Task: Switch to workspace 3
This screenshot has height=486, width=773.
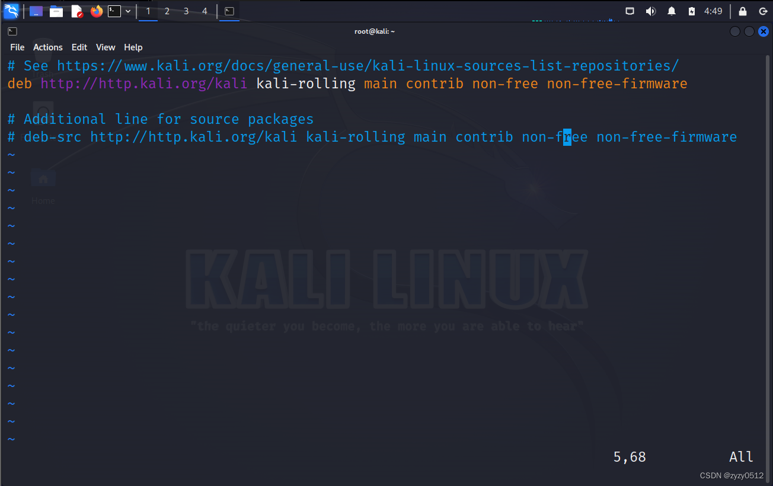Action: [x=186, y=11]
